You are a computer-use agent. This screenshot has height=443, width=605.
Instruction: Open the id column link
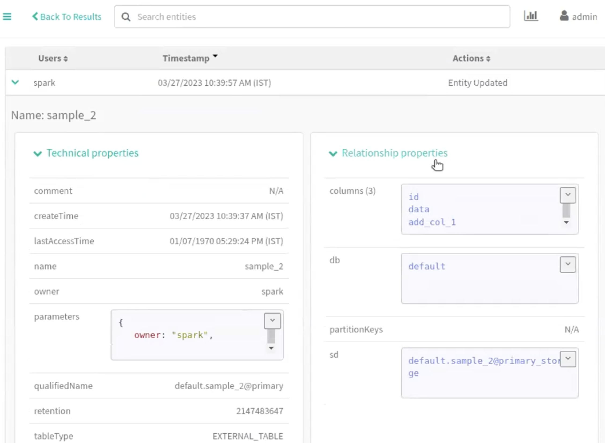click(413, 197)
